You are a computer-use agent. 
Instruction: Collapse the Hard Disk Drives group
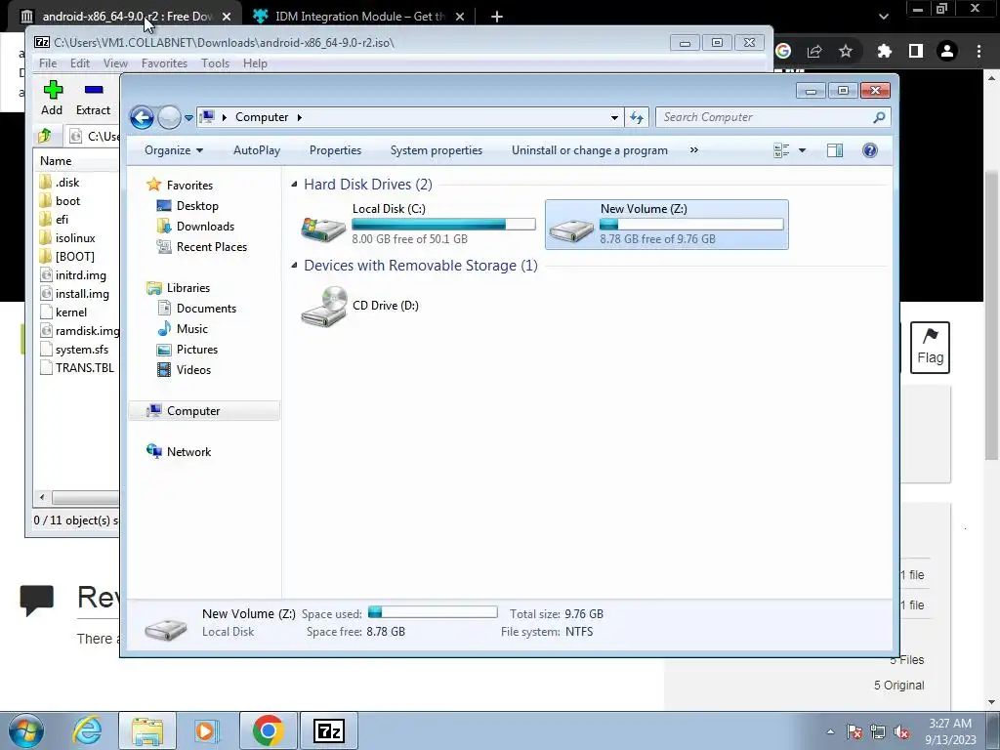pos(294,185)
